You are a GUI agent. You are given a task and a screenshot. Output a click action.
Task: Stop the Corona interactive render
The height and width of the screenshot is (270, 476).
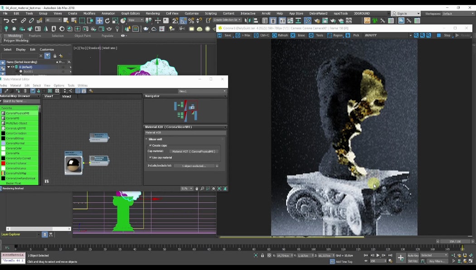(444, 35)
